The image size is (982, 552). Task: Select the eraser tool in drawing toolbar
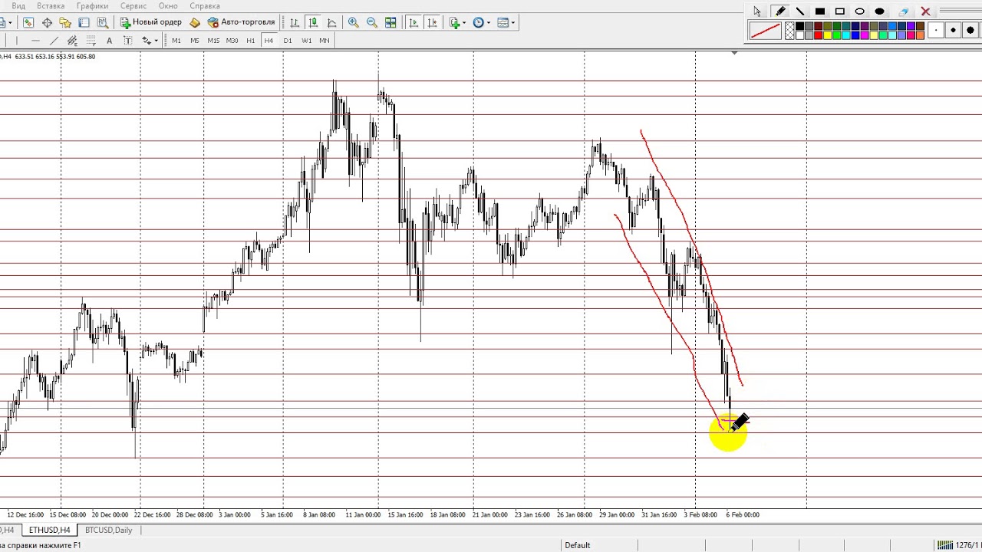[904, 11]
